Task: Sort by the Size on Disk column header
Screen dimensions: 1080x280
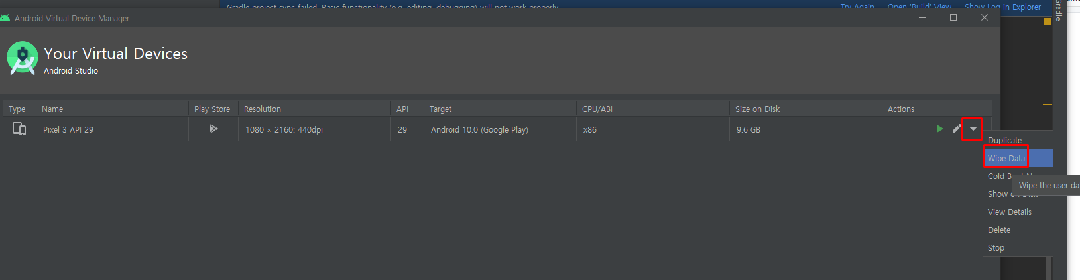Action: click(x=806, y=109)
